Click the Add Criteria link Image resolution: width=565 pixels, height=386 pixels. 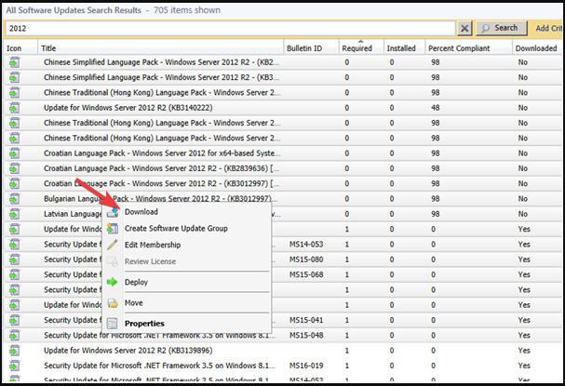[549, 29]
